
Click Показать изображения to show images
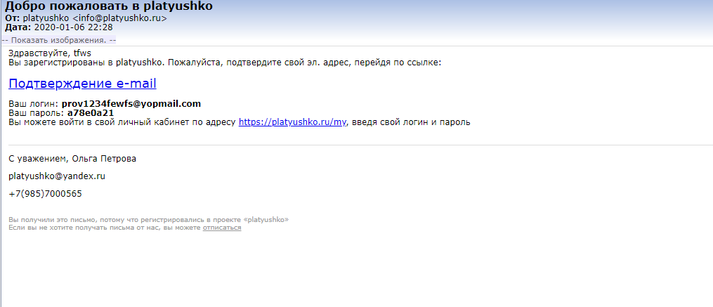click(59, 40)
